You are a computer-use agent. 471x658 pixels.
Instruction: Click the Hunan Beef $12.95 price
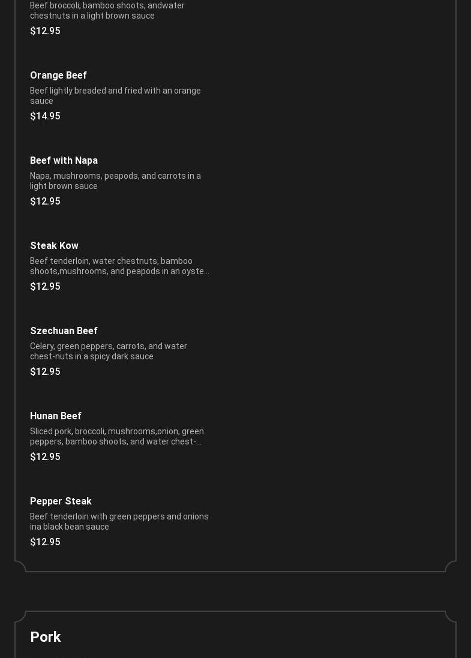pos(46,456)
